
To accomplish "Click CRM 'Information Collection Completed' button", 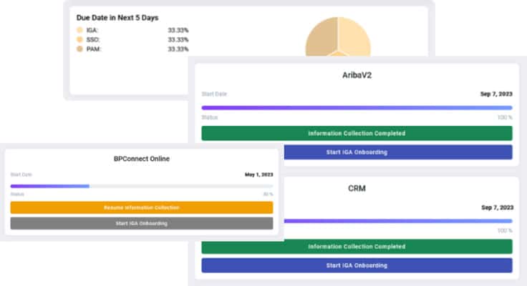I will 357,247.
